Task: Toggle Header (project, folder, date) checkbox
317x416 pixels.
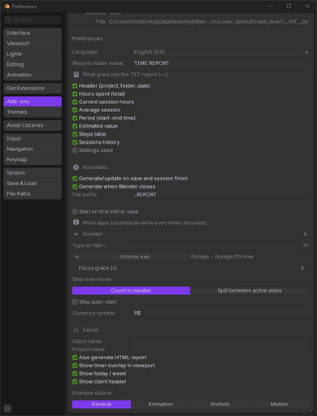Action: coord(75,86)
